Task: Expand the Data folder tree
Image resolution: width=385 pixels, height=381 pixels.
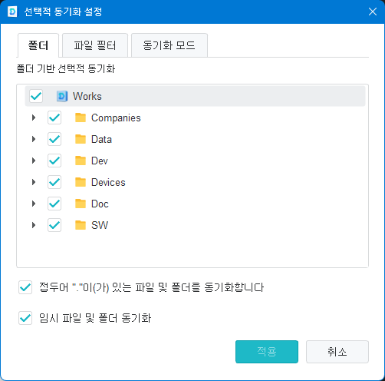Action: pos(34,139)
